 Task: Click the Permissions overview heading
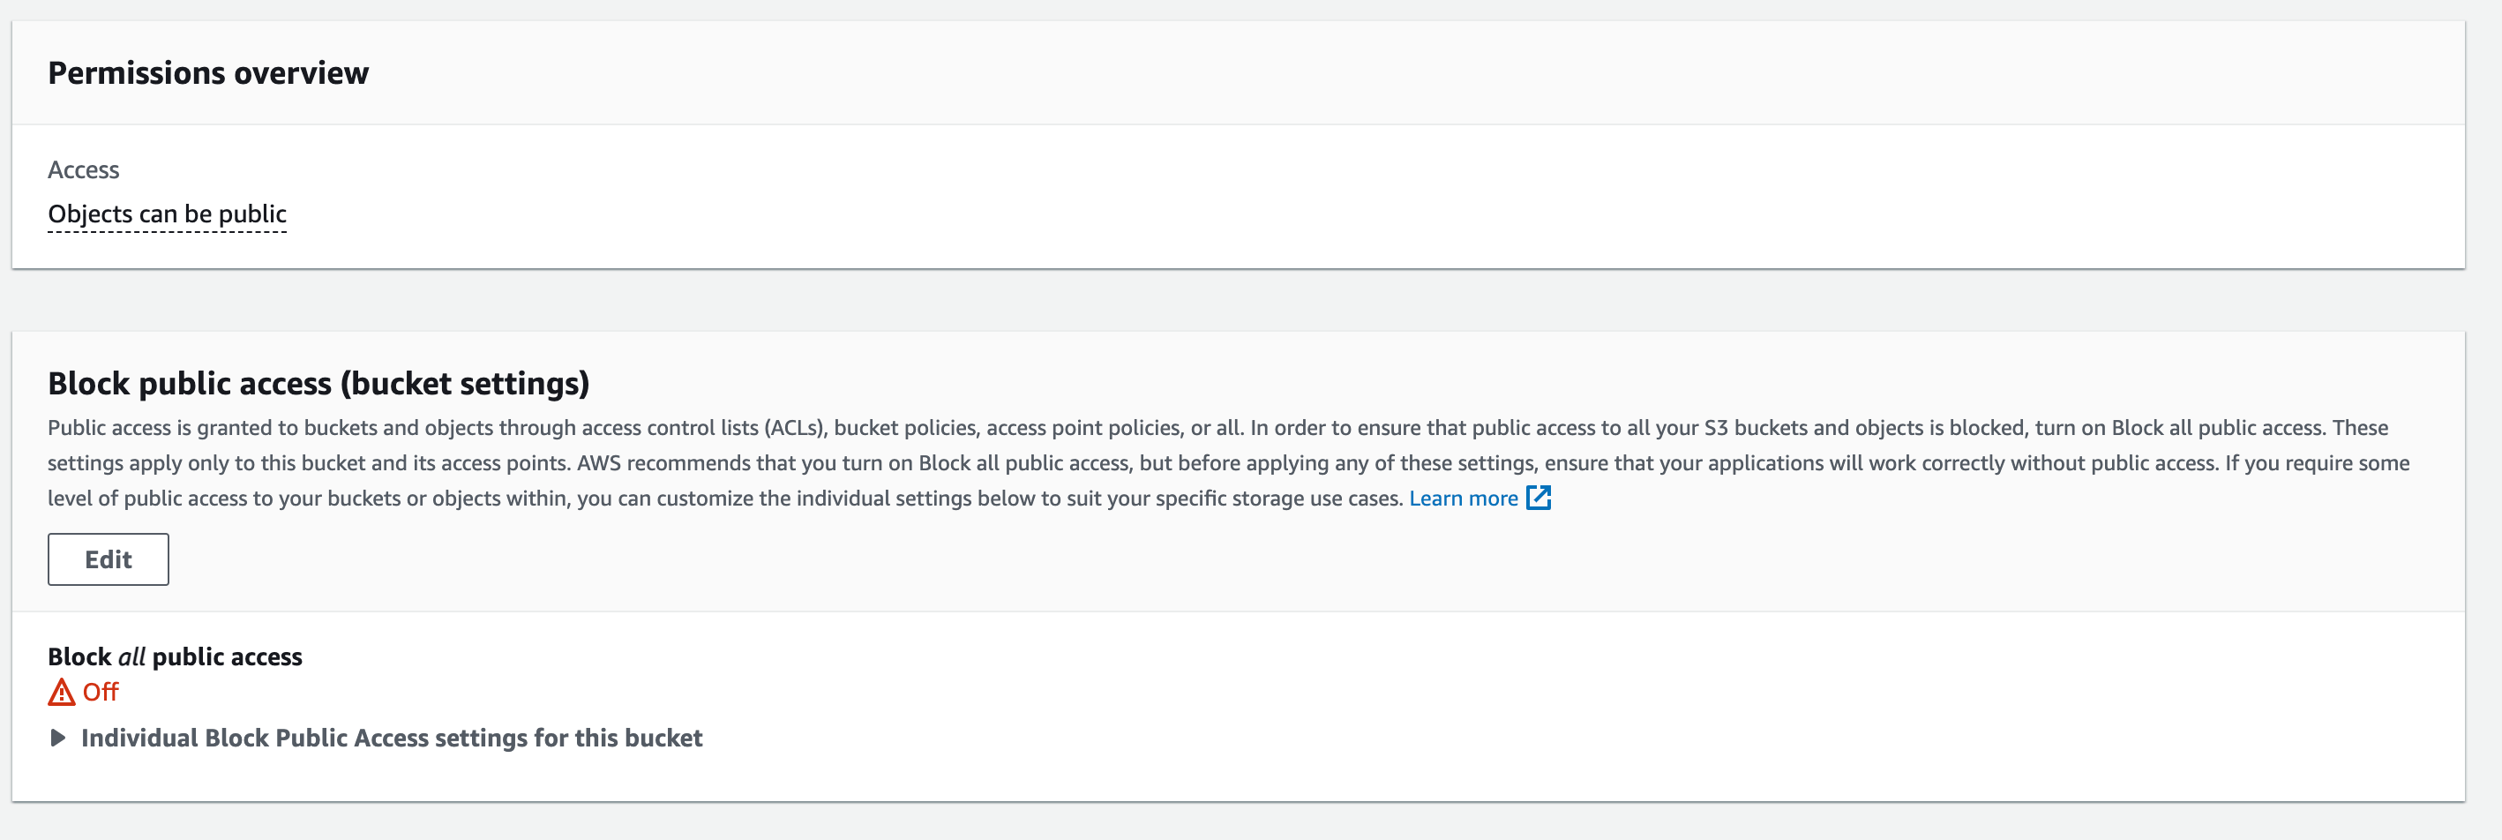pyautogui.click(x=208, y=73)
